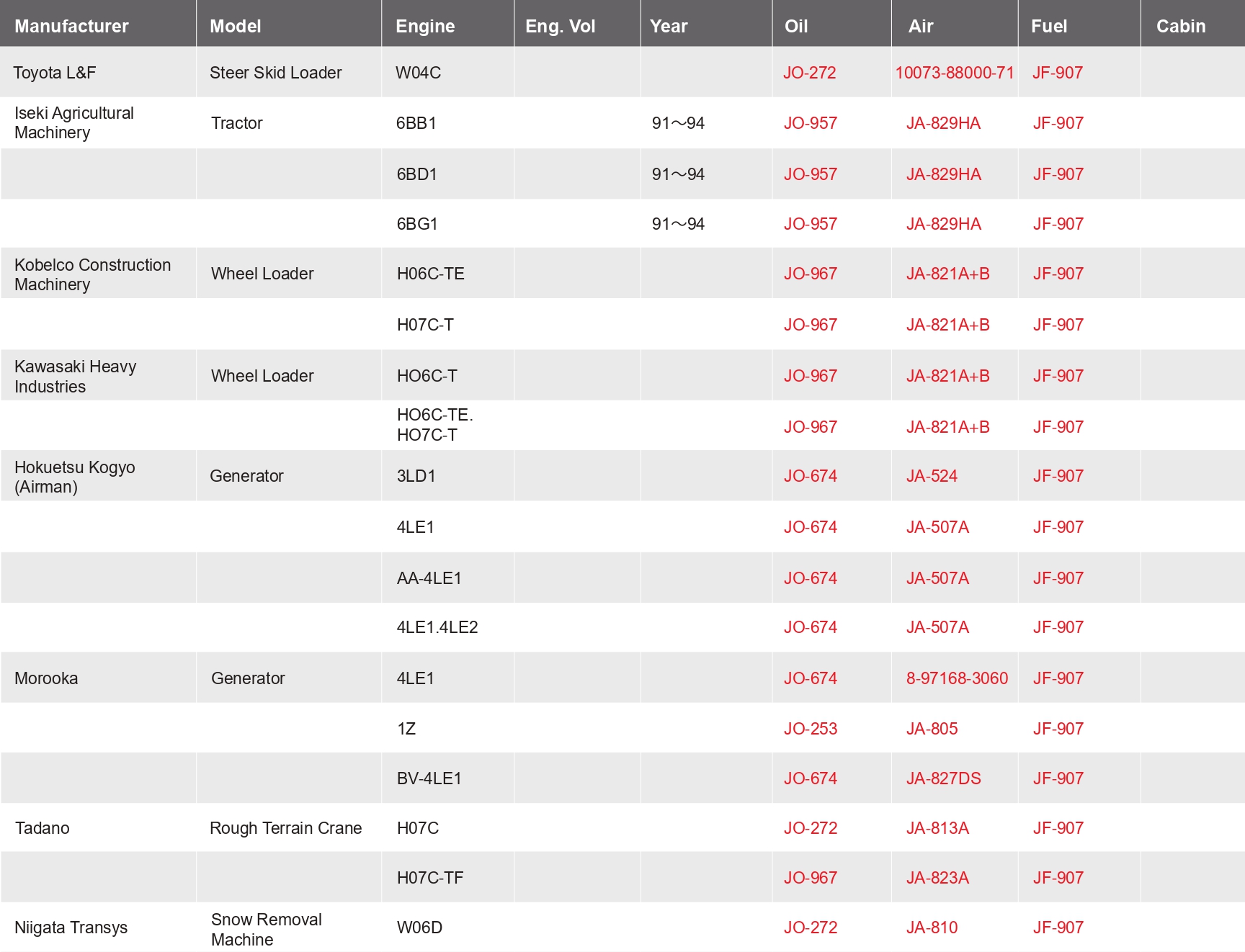Click the Eng. Vol column header
1245x952 pixels.
click(x=560, y=27)
